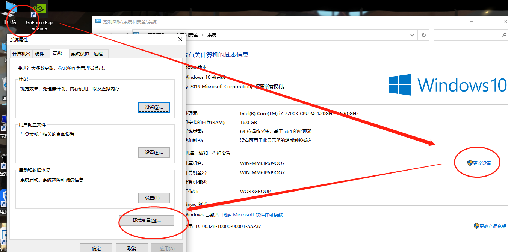The image size is (508, 252).
Task: Open the 此电脑 desktop icon
Action: [10, 13]
